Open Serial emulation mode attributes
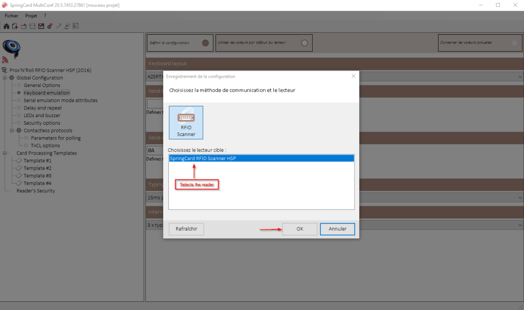 [60, 100]
